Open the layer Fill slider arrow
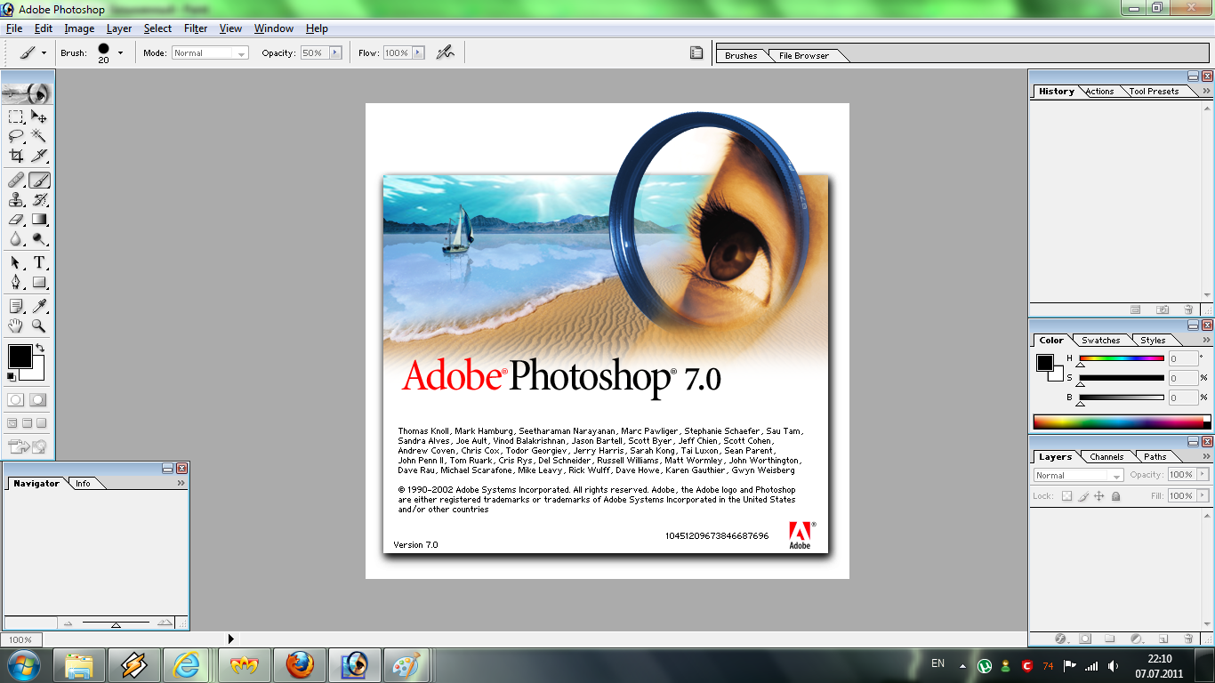Image resolution: width=1215 pixels, height=683 pixels. click(1203, 496)
